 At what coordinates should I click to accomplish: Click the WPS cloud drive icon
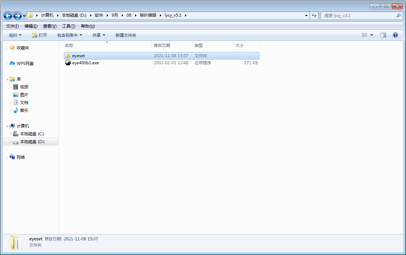(12, 63)
